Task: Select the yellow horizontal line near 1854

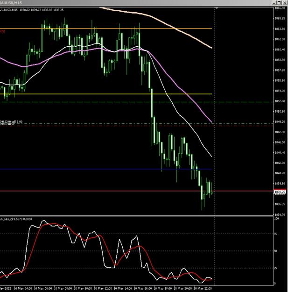Action: 106,94
